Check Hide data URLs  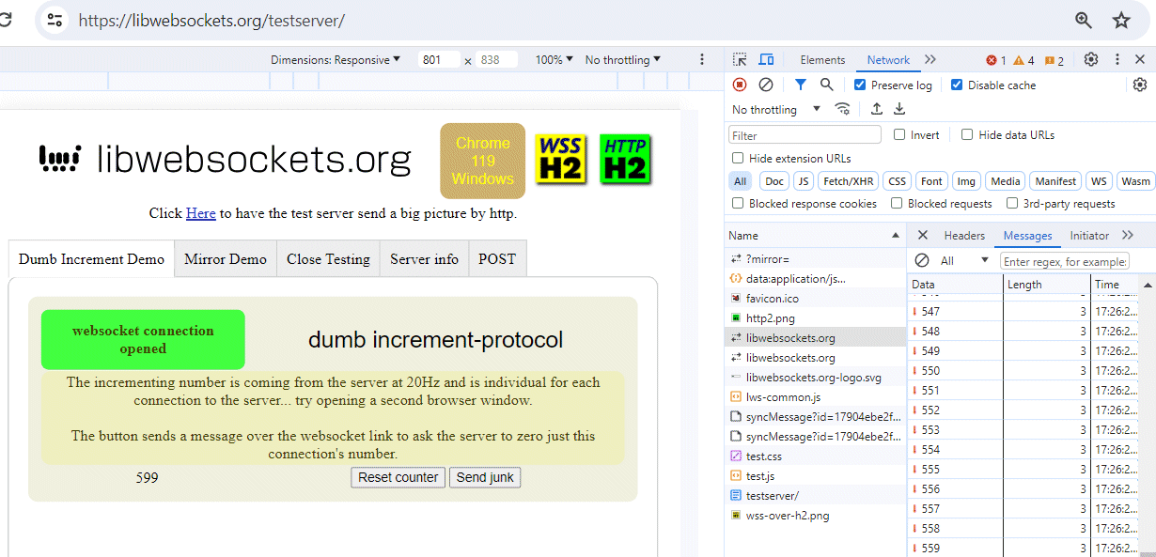pos(967,134)
